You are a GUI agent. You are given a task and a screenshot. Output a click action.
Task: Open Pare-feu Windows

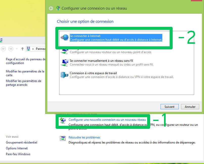point(18,154)
